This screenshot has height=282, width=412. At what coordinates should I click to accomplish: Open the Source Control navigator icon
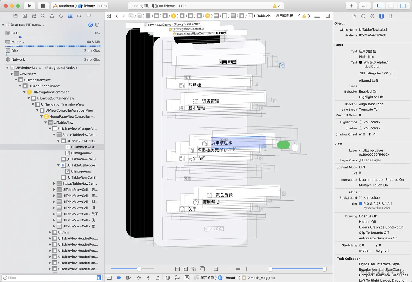(x=25, y=16)
